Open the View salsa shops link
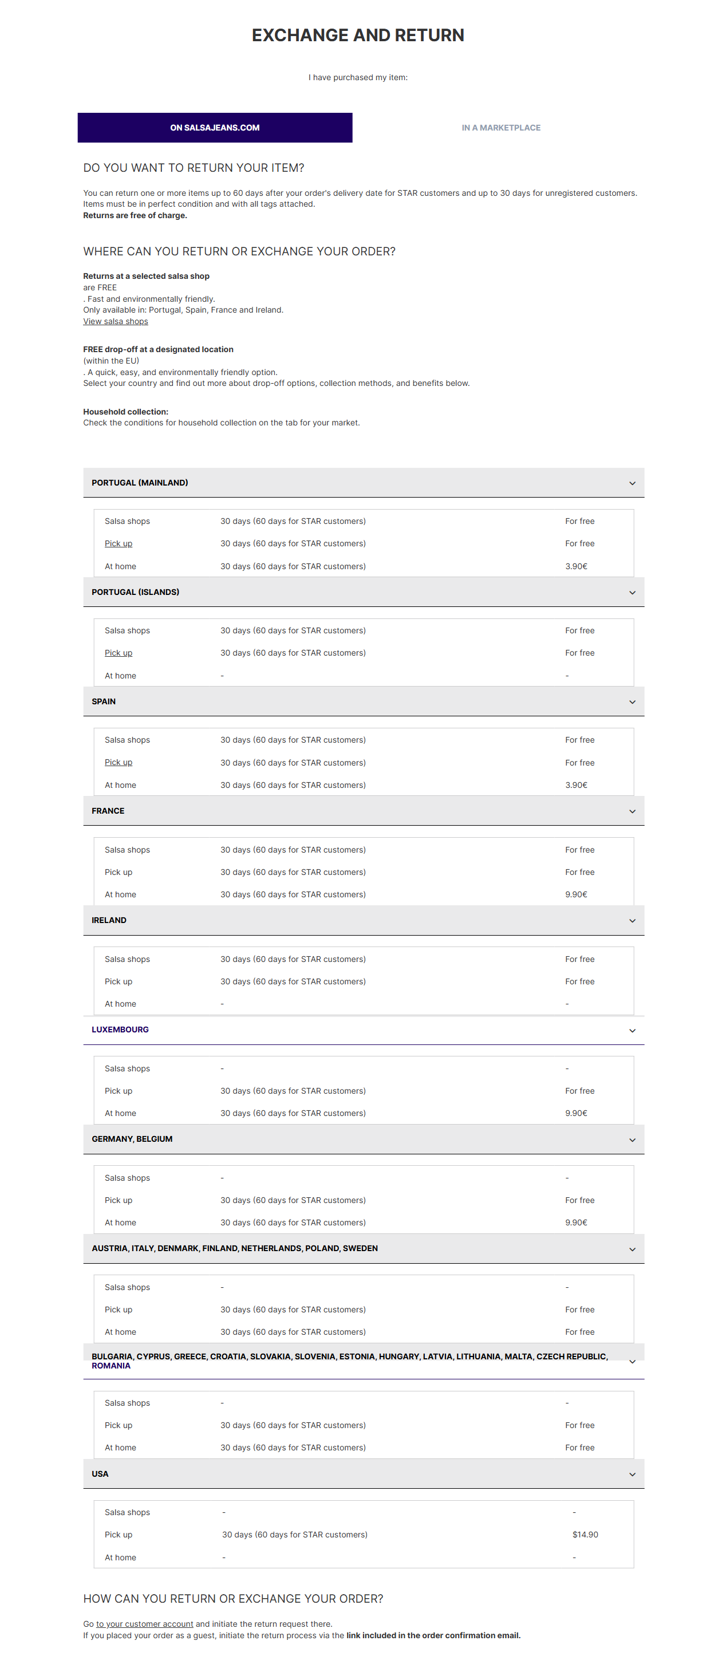The height and width of the screenshot is (1676, 718). [x=115, y=321]
